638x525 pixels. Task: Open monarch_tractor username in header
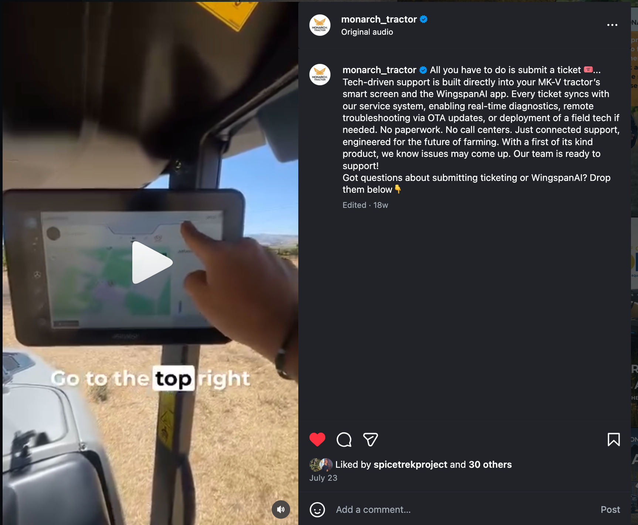[379, 19]
